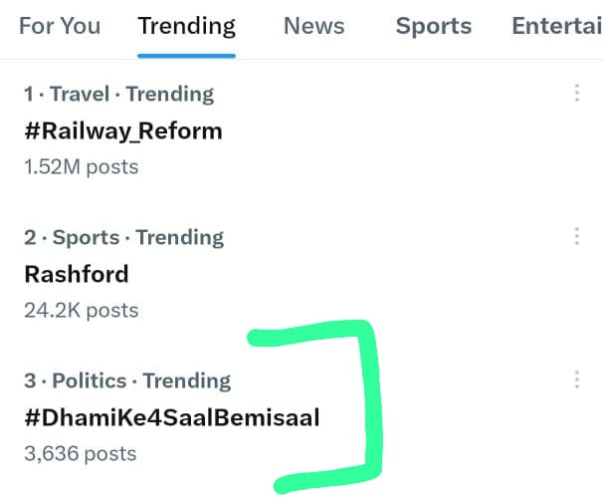Open more options for #DhamiKe4SaalBemisaal trend
The height and width of the screenshot is (501, 603).
[x=576, y=379]
